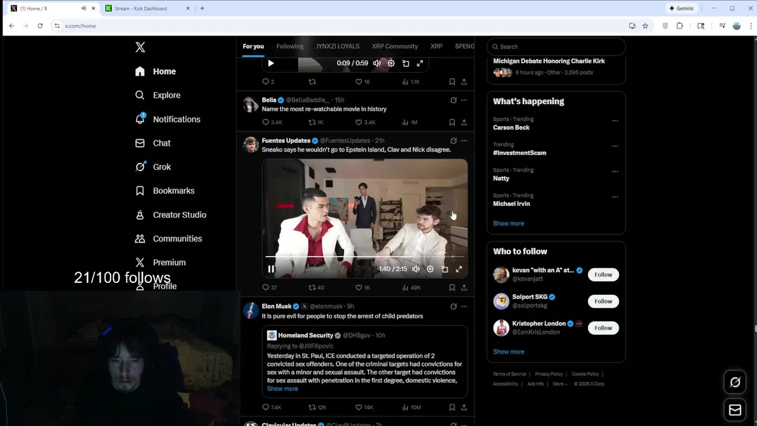Like Bella's movie post

coord(365,122)
